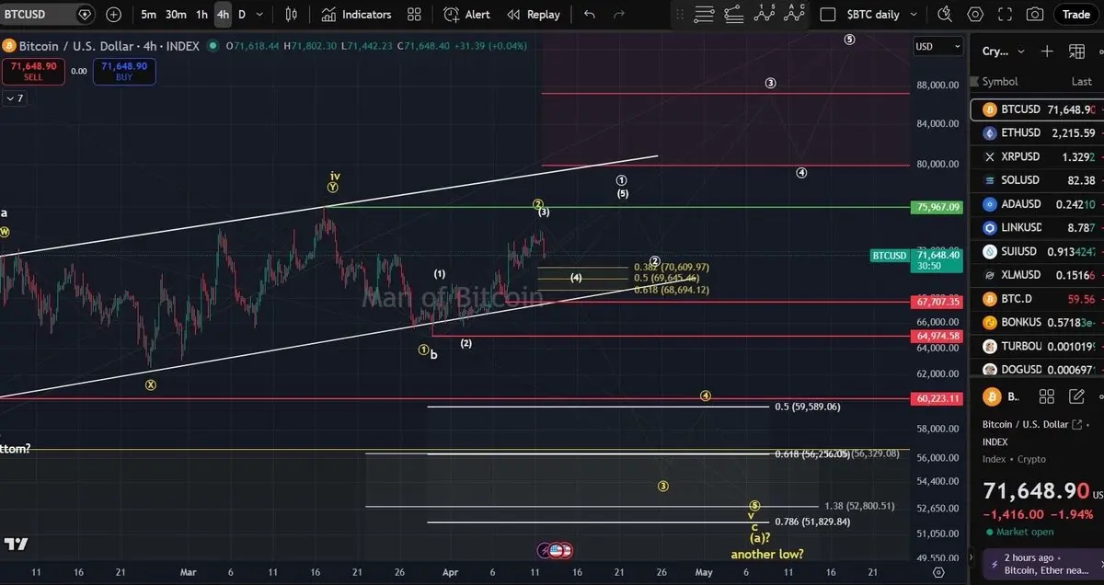Screen dimensions: 1104x585
Task: Click the blue BUY 71,648.90 button
Action: pyautogui.click(x=124, y=72)
